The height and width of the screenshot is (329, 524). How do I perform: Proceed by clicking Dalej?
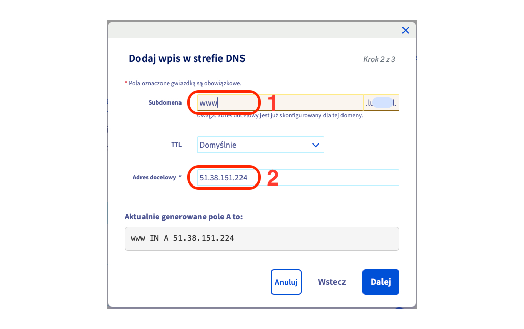pyautogui.click(x=380, y=282)
